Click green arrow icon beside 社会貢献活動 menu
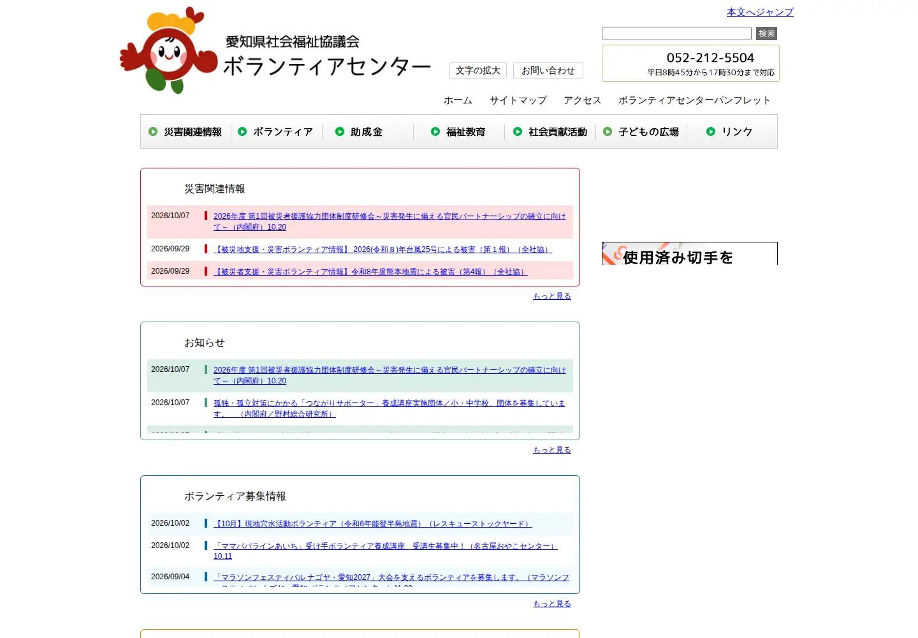918x638 pixels. coord(518,131)
